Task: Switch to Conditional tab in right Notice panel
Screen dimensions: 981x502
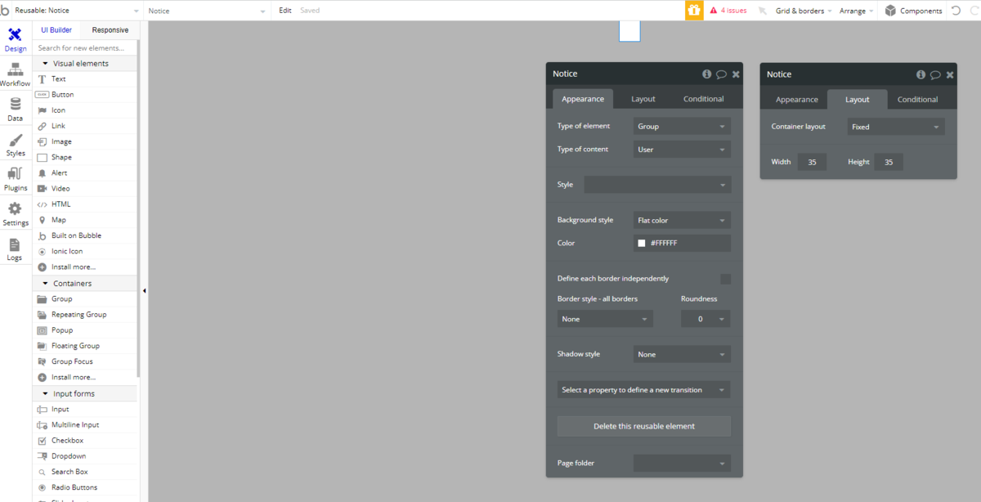Action: (918, 100)
